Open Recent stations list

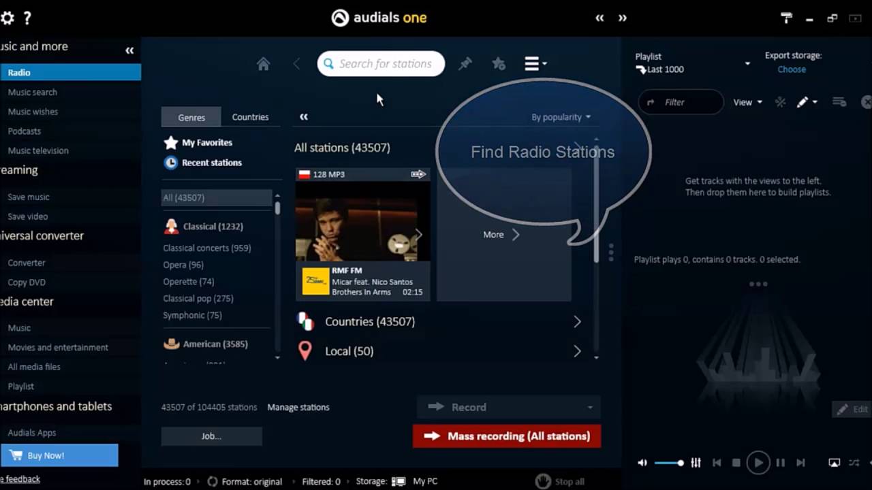pyautogui.click(x=203, y=163)
